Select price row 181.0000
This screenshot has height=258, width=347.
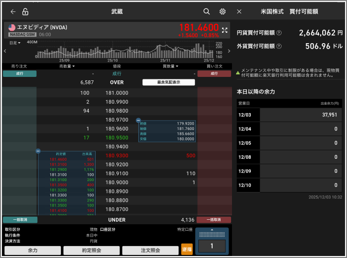click(x=117, y=93)
